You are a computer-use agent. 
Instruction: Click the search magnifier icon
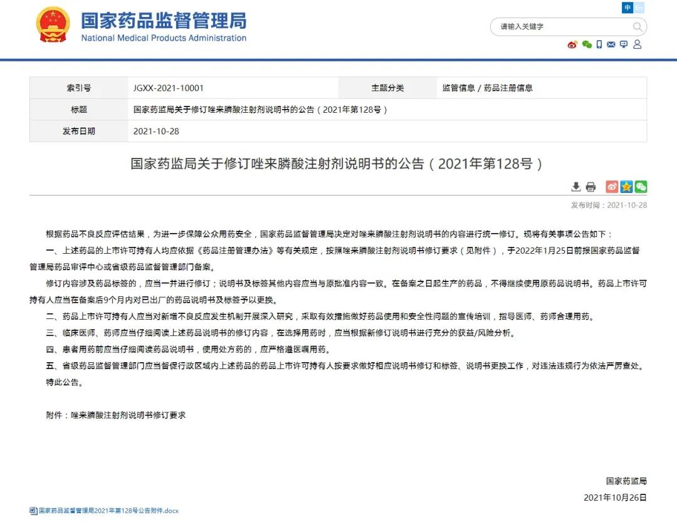pos(638,27)
